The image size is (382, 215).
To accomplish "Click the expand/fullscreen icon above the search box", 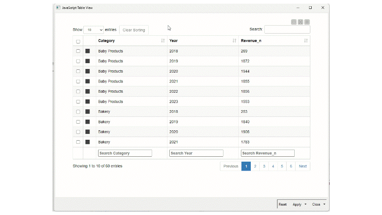I will 300,22.
